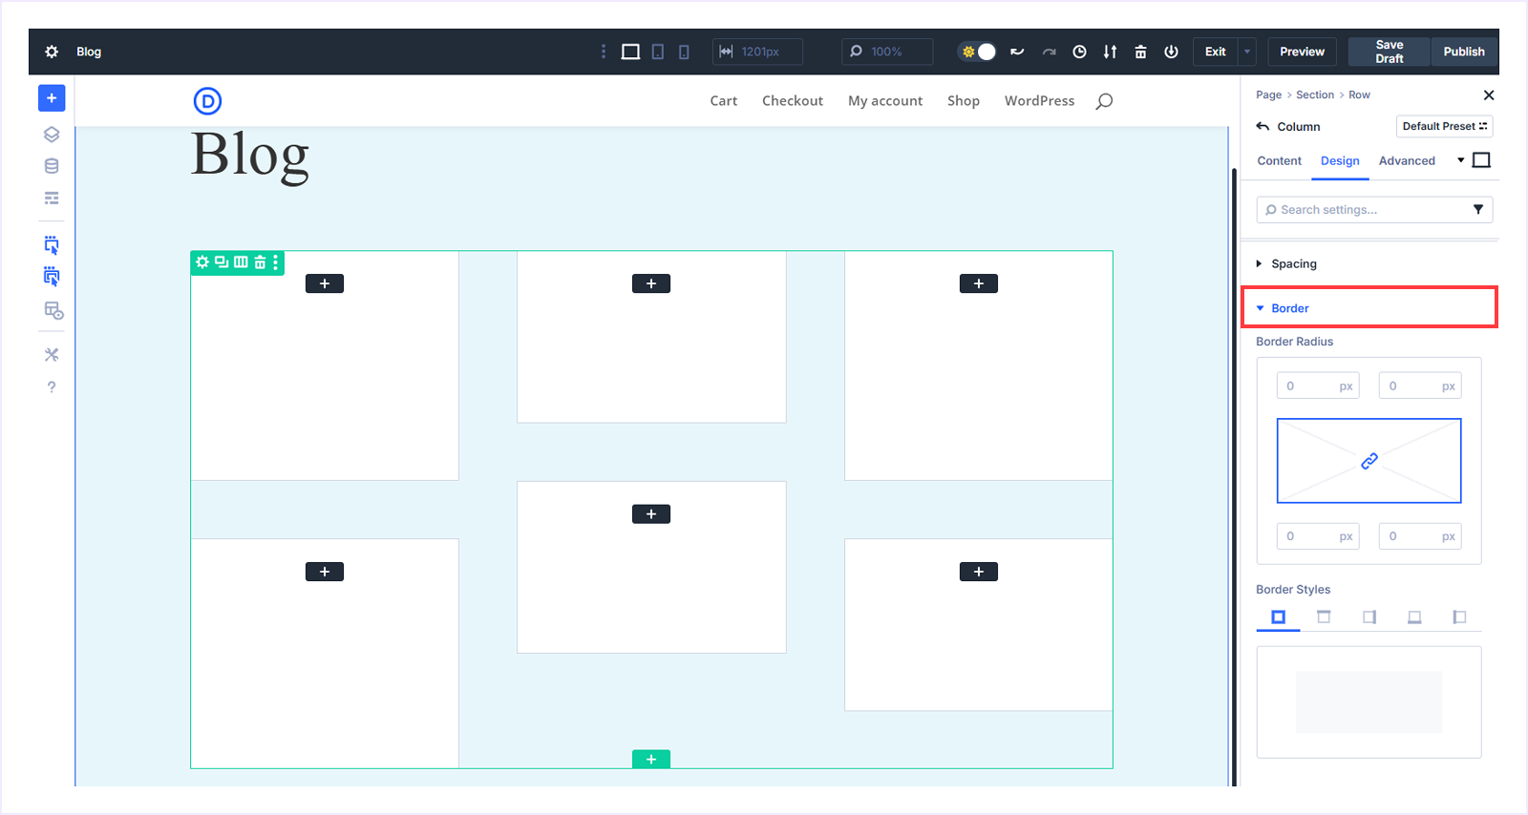Click the history clock icon
This screenshot has height=815, width=1528.
pos(1079,52)
